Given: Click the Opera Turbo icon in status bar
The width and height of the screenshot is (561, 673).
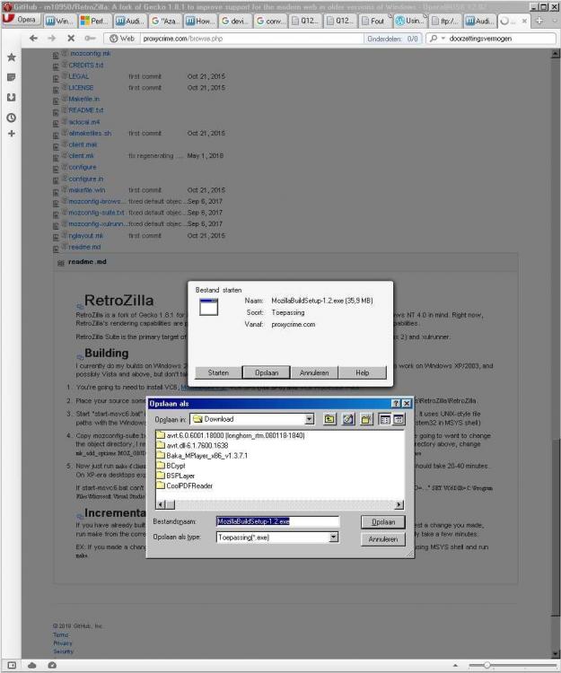Looking at the screenshot, I should coord(52,665).
